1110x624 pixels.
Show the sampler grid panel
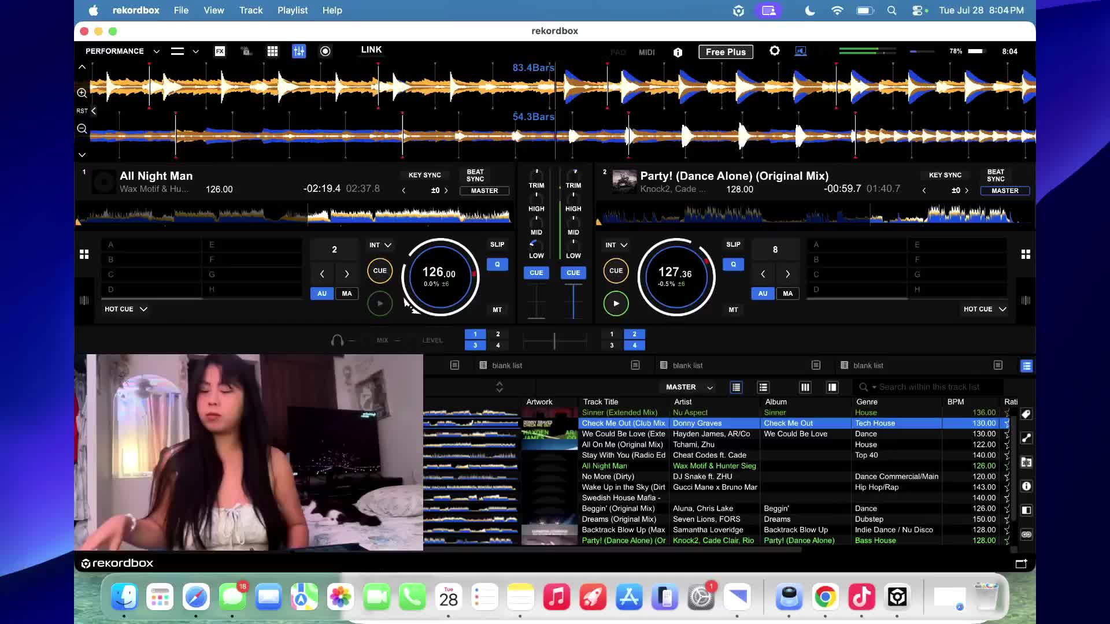[272, 51]
